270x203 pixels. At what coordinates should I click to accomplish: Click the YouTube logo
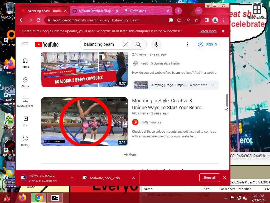click(47, 44)
